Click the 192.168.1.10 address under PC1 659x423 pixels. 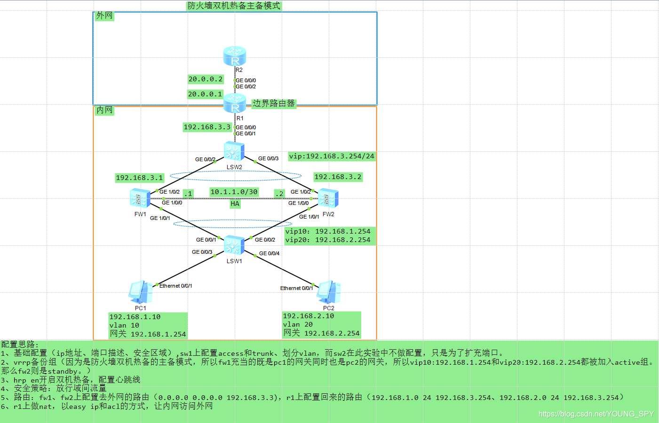tap(135, 317)
